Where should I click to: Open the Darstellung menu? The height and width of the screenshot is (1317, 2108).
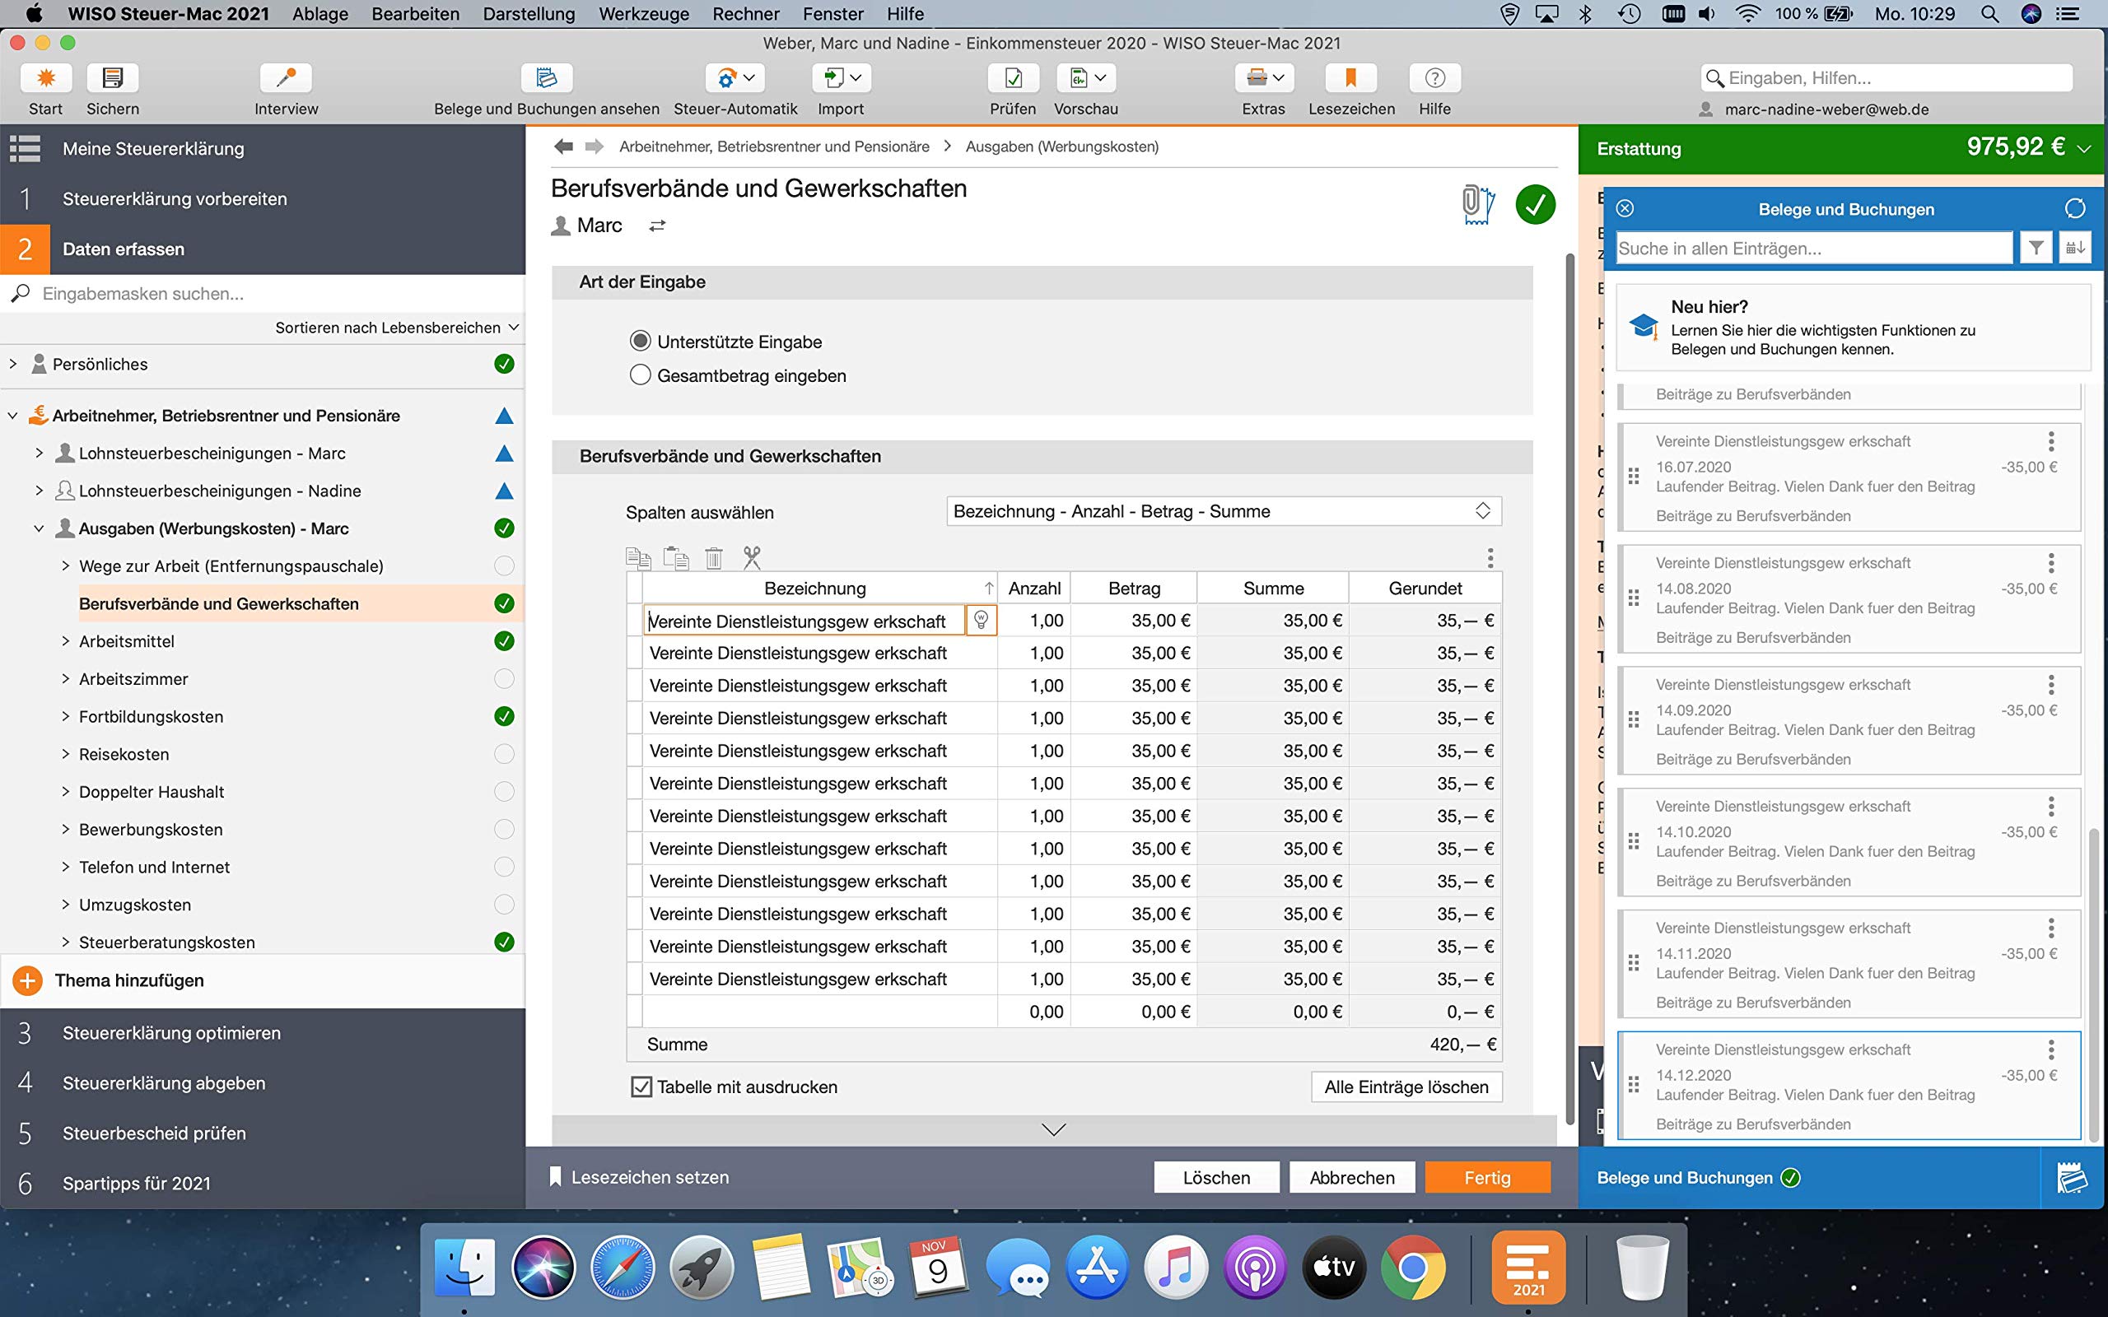pos(529,14)
